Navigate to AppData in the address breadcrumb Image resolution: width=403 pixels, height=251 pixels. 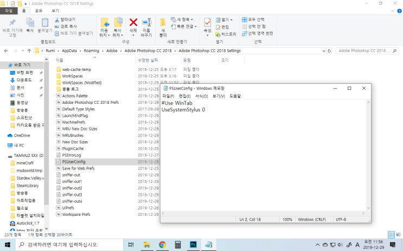[x=69, y=51]
